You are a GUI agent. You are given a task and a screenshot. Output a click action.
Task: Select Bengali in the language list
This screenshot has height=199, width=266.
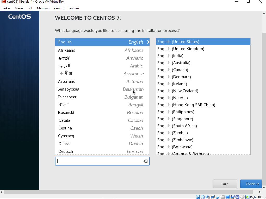click(x=102, y=105)
